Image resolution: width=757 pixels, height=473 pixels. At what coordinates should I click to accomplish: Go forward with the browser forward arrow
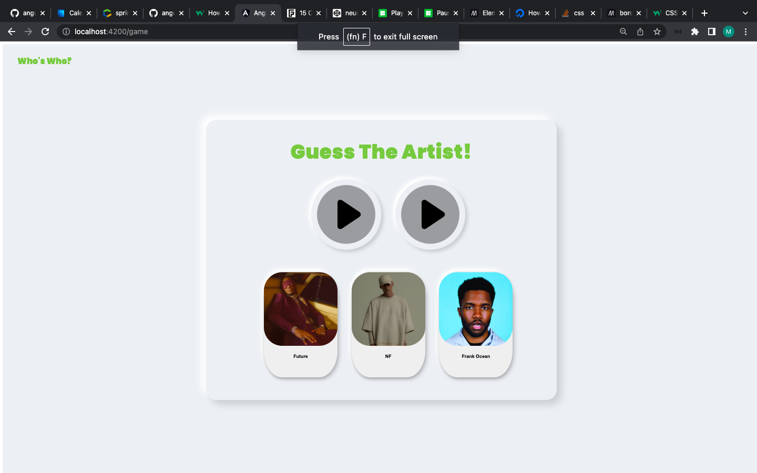pyautogui.click(x=28, y=32)
